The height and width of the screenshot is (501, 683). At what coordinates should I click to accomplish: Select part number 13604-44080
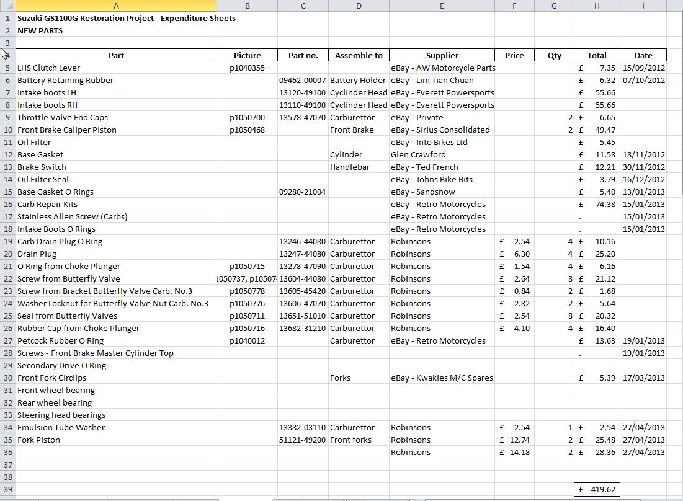(x=303, y=278)
